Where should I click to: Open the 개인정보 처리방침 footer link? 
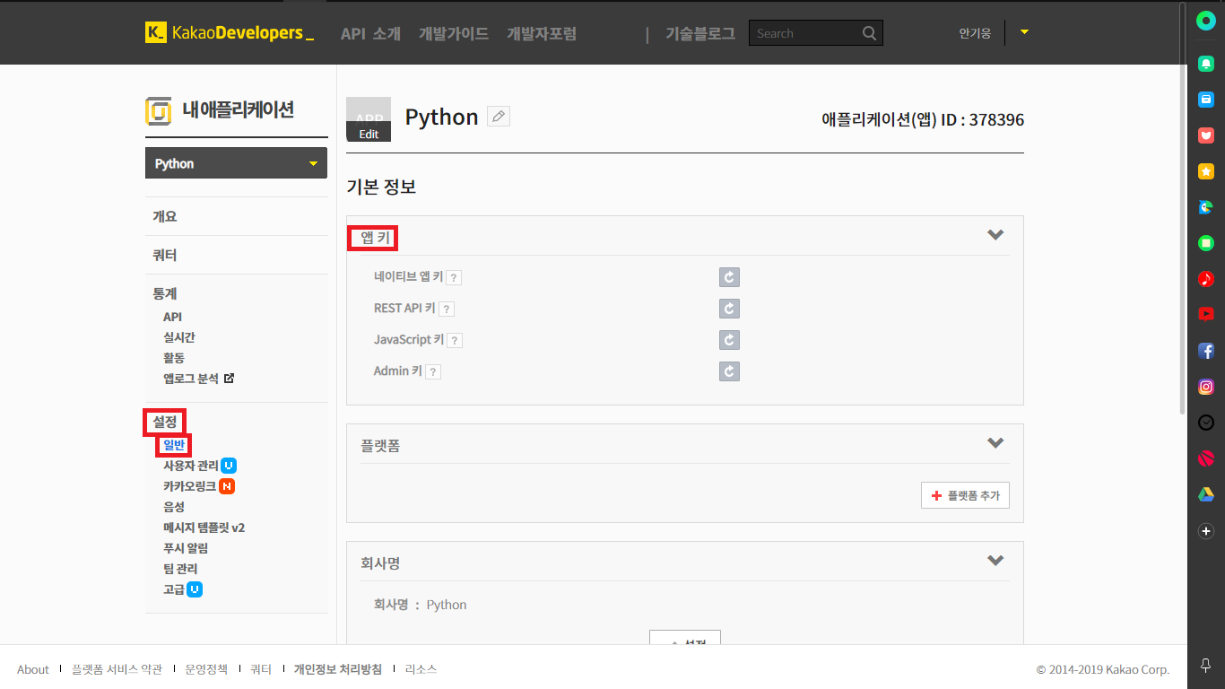pyautogui.click(x=338, y=669)
